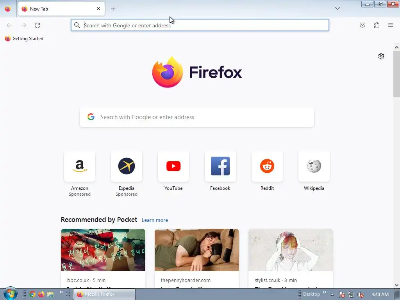Open new tab page personalize gear
This screenshot has height=300, width=400.
[x=381, y=56]
